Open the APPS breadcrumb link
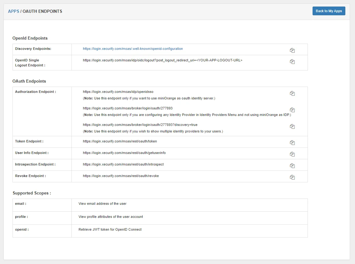Viewport: 355px width, 264px height. click(14, 11)
